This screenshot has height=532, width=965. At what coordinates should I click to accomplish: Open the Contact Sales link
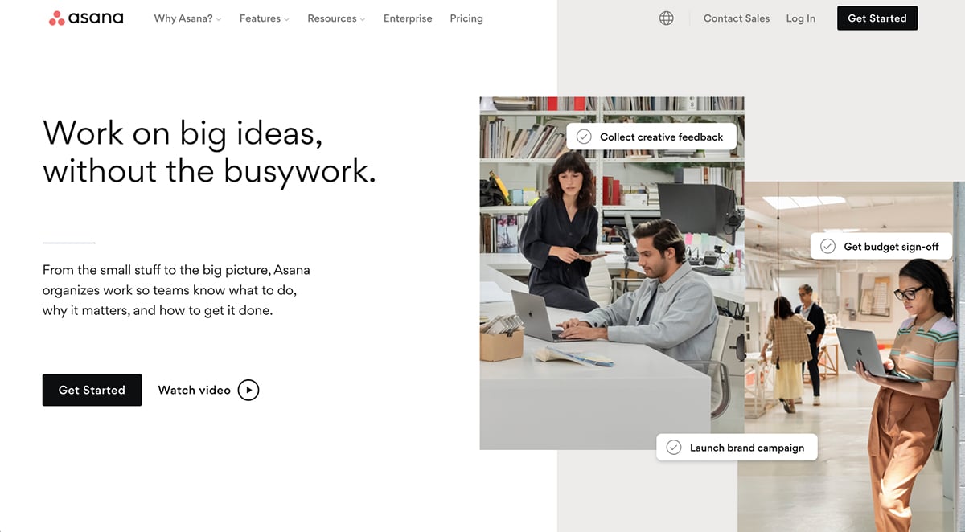click(x=737, y=18)
